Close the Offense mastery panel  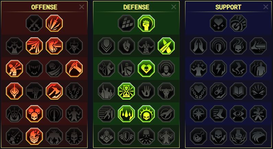(82, 7)
